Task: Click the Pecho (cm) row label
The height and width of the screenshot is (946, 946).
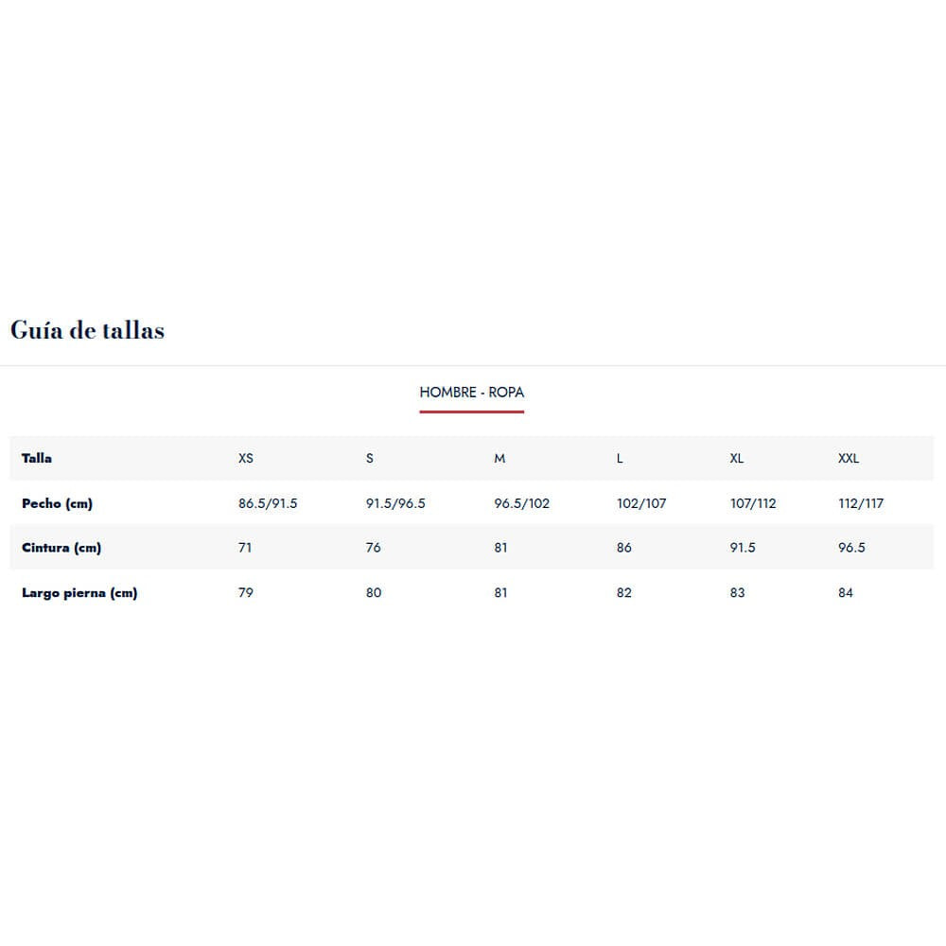Action: pos(57,503)
